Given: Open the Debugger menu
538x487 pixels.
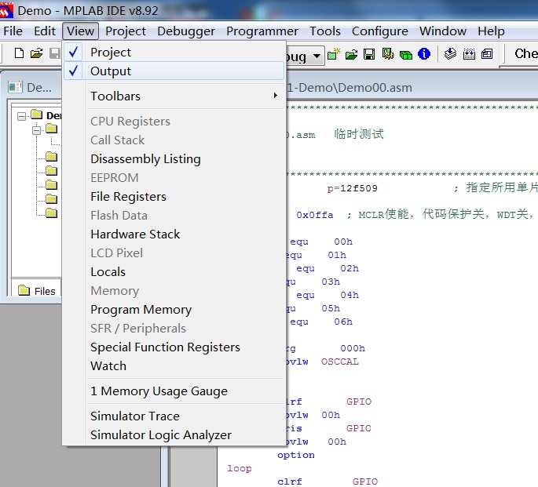Looking at the screenshot, I should tap(186, 31).
